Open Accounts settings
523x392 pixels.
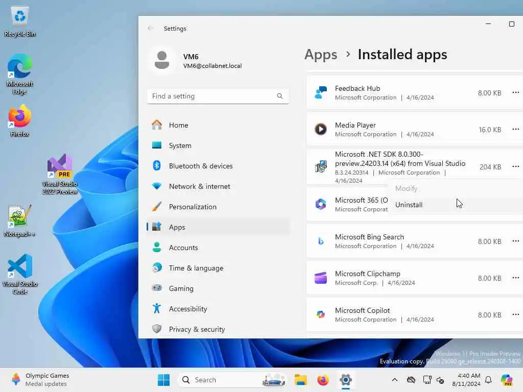tap(218, 248)
